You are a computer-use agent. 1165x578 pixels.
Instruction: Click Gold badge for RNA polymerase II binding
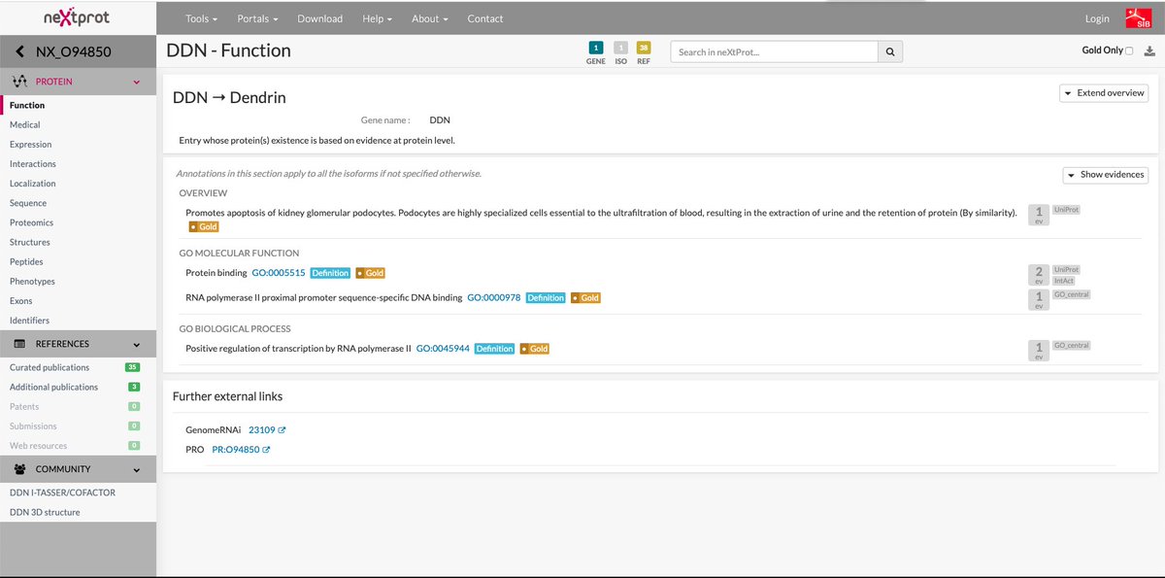(585, 297)
